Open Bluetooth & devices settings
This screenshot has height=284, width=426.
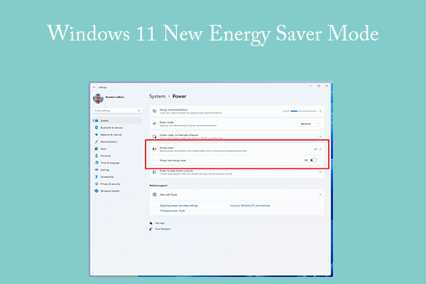[111, 127]
